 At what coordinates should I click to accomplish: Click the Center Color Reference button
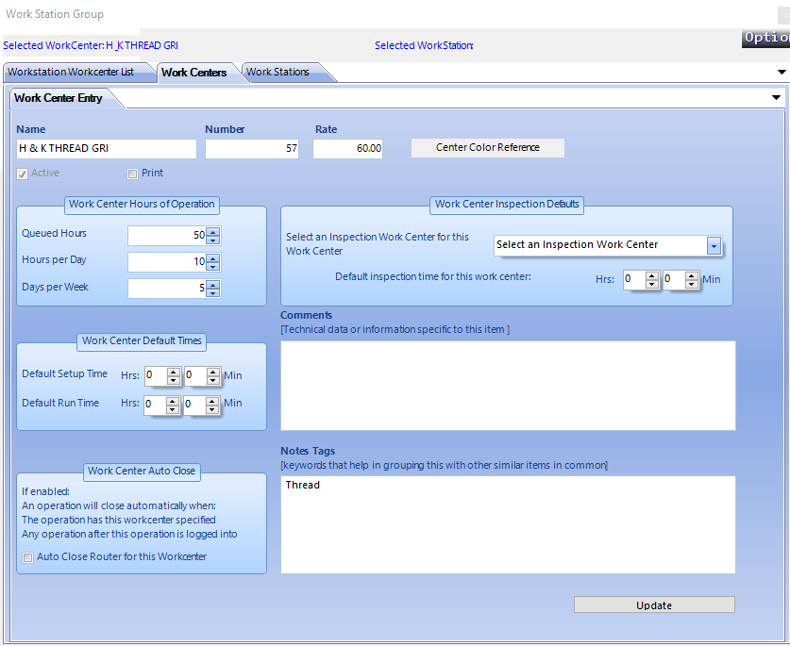(x=488, y=147)
